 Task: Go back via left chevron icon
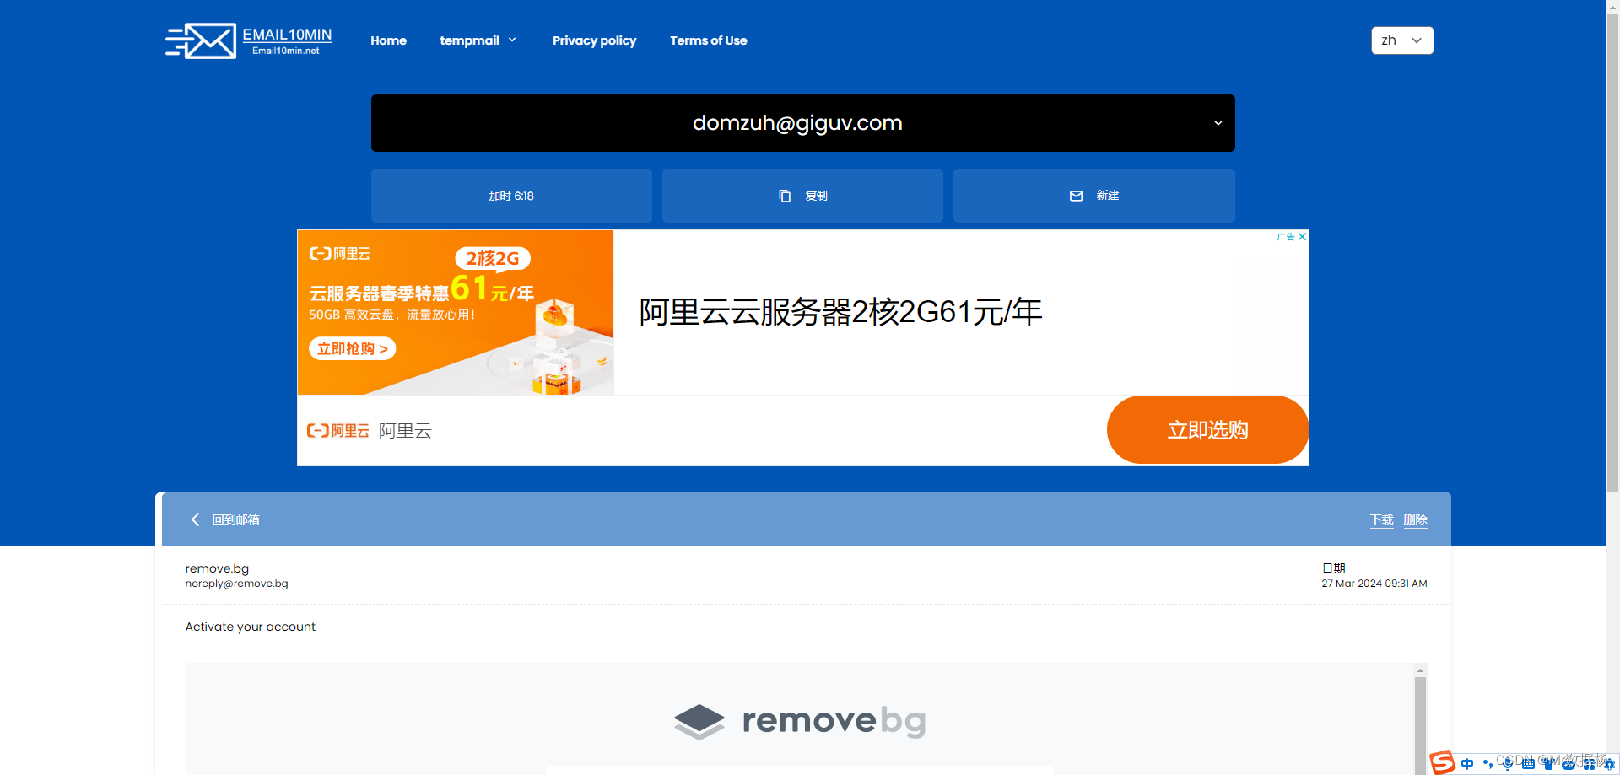pyautogui.click(x=196, y=519)
